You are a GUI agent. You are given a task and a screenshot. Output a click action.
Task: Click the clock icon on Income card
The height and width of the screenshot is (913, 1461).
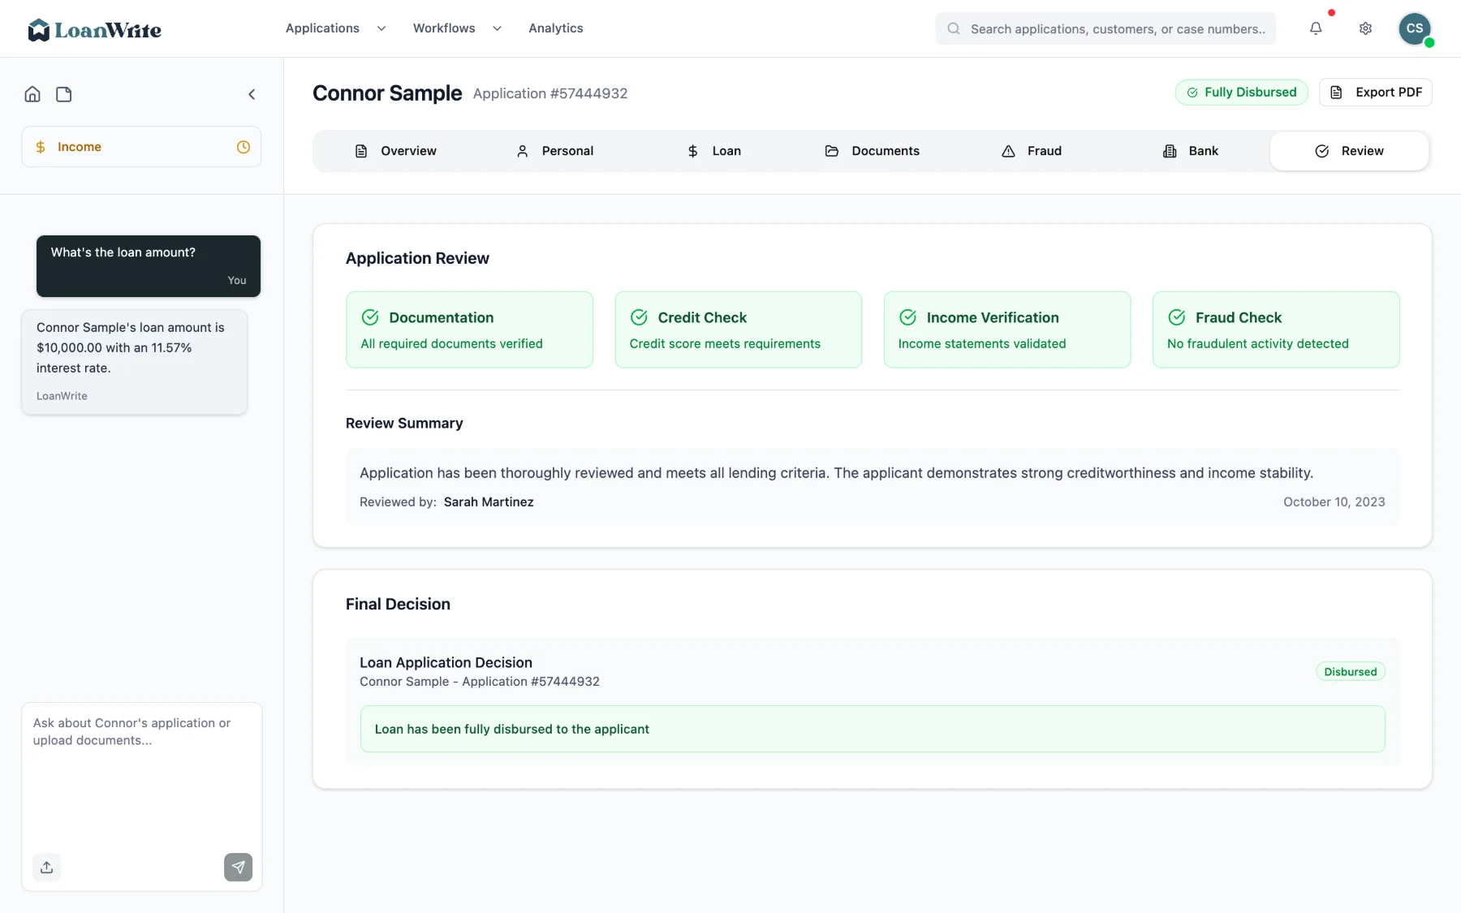pos(243,147)
